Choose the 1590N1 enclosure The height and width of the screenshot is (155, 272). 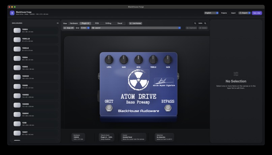(35, 114)
